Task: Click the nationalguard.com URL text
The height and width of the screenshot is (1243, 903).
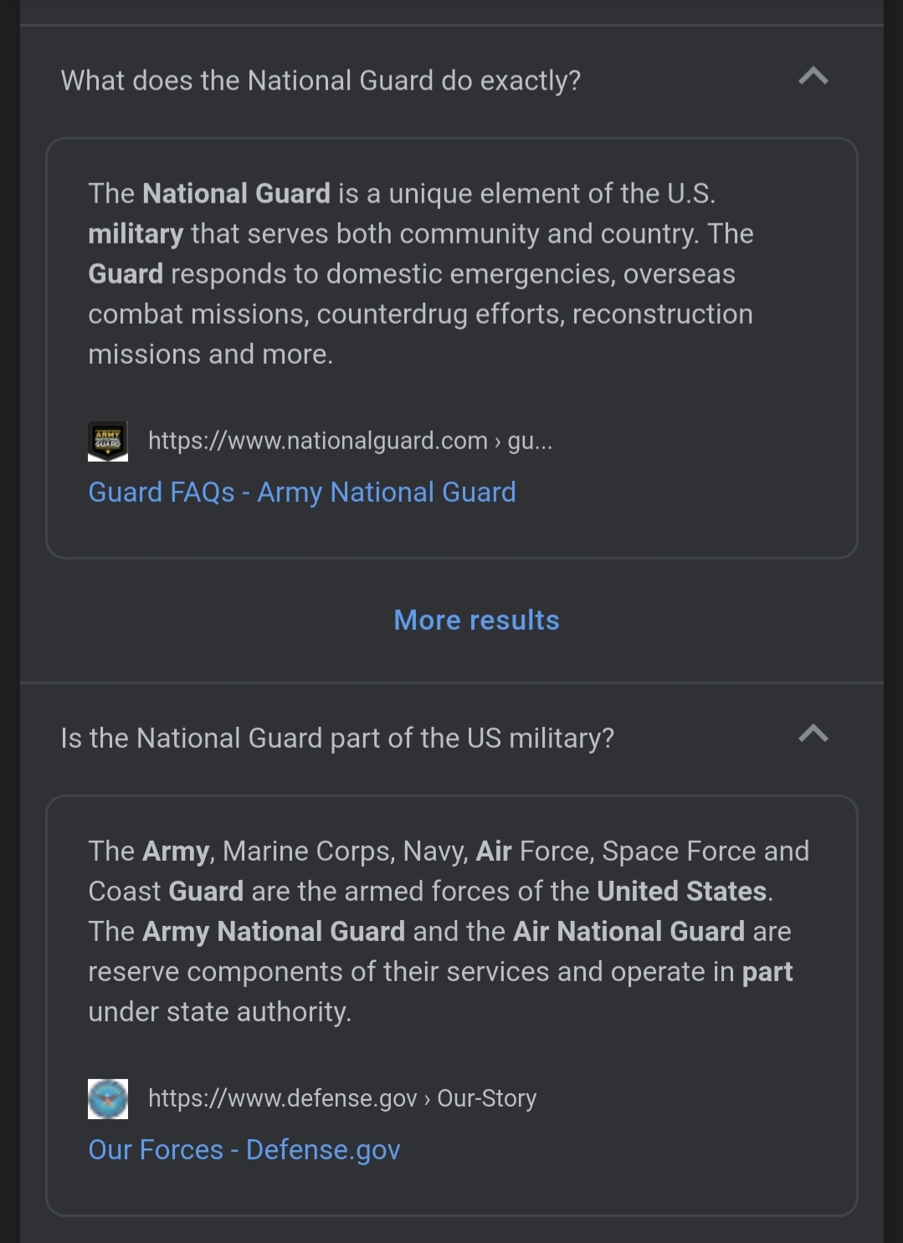Action: tap(350, 441)
